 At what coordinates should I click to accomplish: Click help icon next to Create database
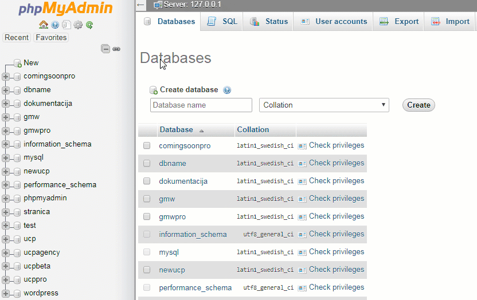click(x=227, y=90)
